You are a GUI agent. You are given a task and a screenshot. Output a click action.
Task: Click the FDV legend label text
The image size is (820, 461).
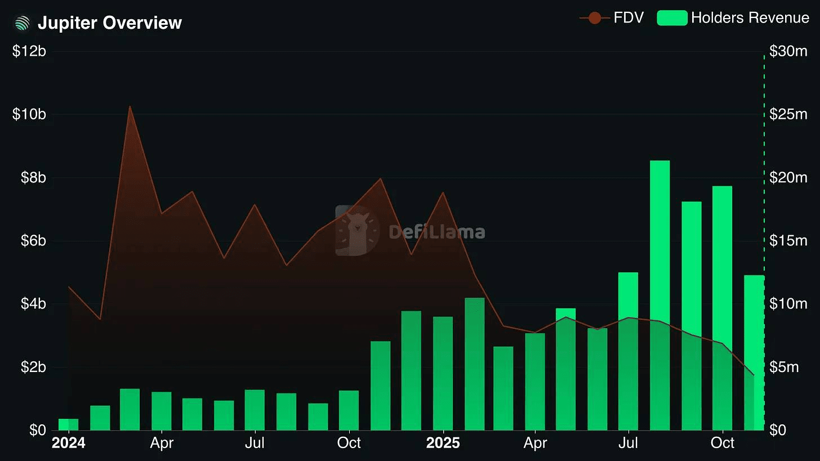tap(630, 17)
